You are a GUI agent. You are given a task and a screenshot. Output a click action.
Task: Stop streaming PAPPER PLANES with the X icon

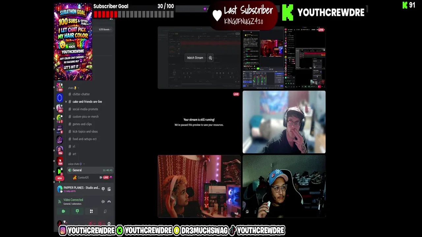[x=103, y=189]
